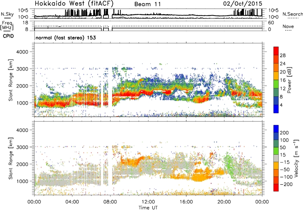This screenshot has height=210, width=303.
Task: Click the '-200' label on the velocity colorbar
Action: (286, 184)
